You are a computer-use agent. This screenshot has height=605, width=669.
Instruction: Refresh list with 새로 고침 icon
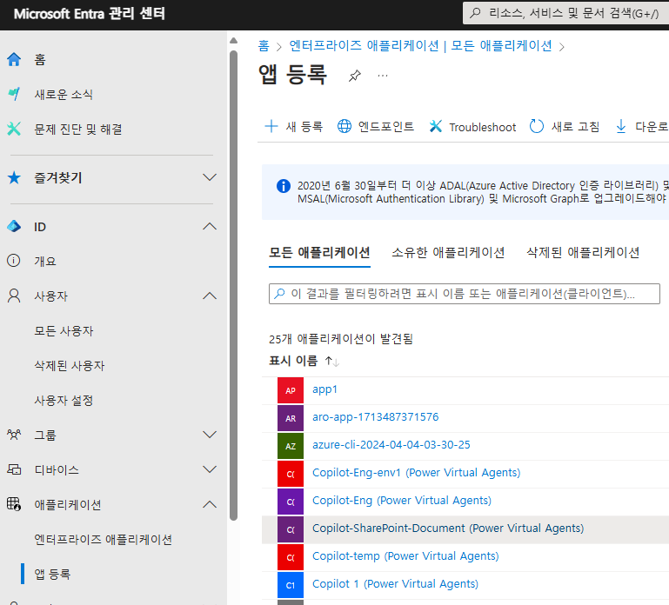pyautogui.click(x=537, y=127)
